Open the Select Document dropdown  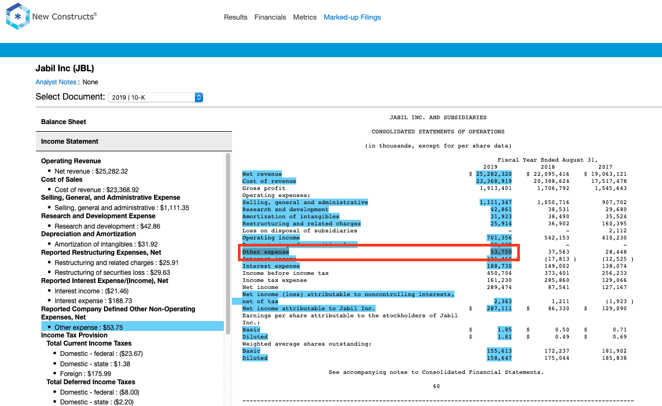pos(155,97)
